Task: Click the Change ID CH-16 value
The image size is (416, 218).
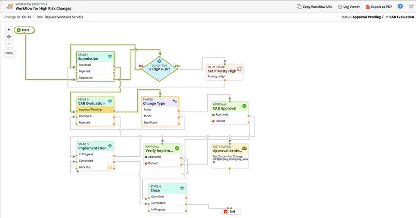Action: click(x=26, y=17)
